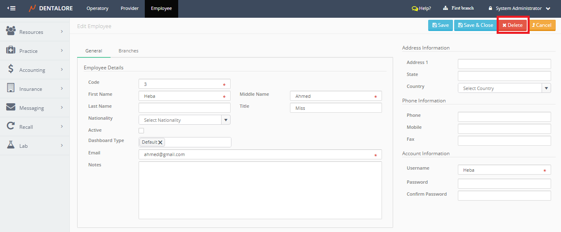Toggle the Active checkbox
This screenshot has height=232, width=561.
pos(141,130)
